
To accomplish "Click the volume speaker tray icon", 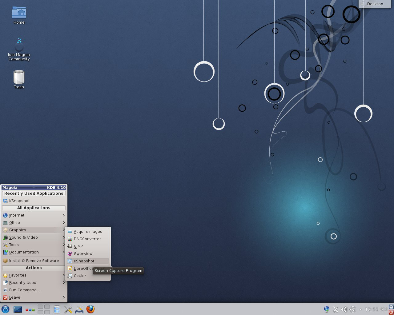I will (x=344, y=309).
